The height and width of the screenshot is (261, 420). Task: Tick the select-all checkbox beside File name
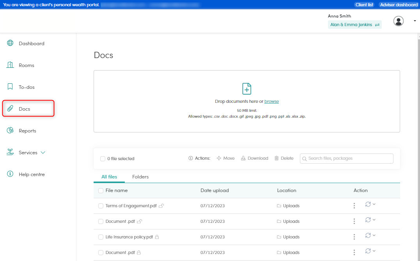[101, 190]
